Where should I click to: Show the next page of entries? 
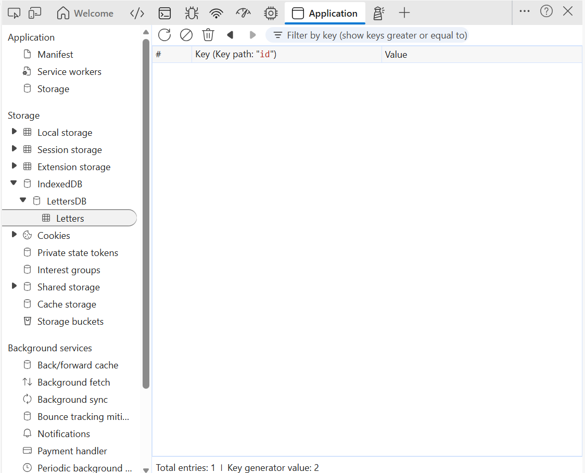pos(252,35)
